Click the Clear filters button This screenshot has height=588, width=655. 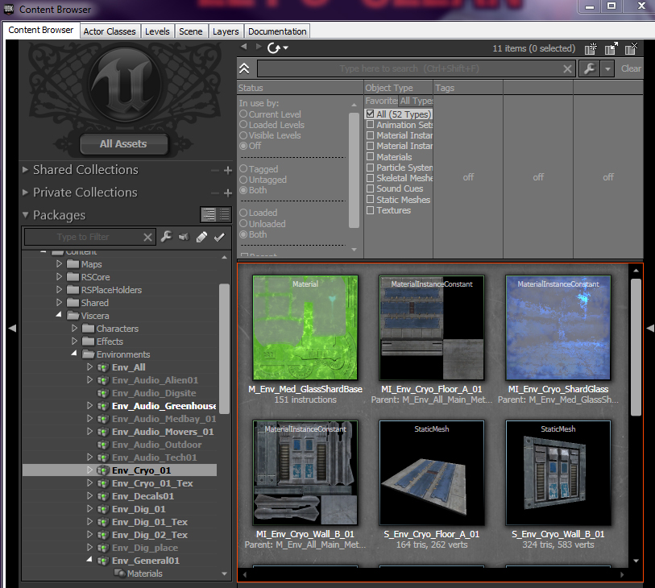point(631,68)
